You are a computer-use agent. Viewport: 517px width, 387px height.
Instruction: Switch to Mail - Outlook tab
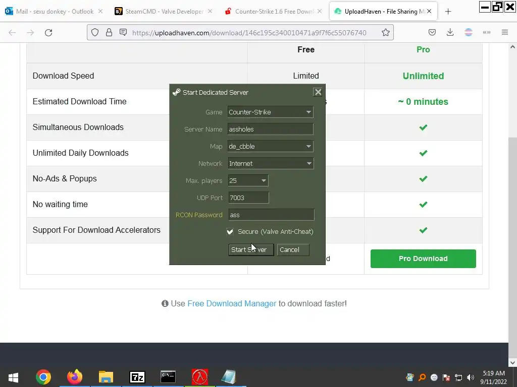(x=55, y=12)
